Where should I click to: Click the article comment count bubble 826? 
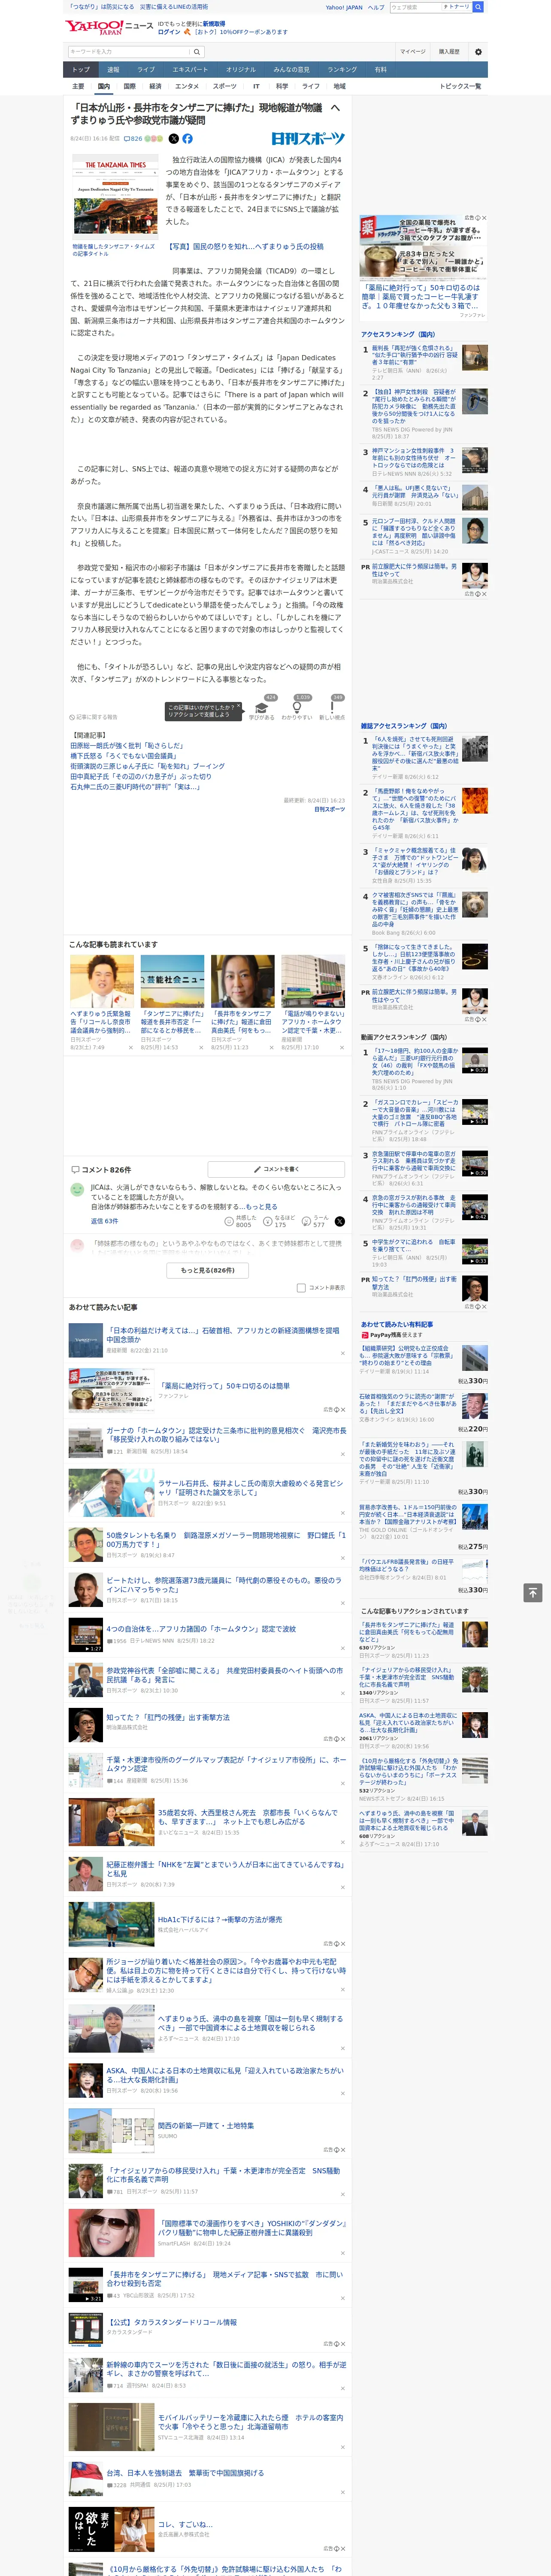tap(132, 139)
